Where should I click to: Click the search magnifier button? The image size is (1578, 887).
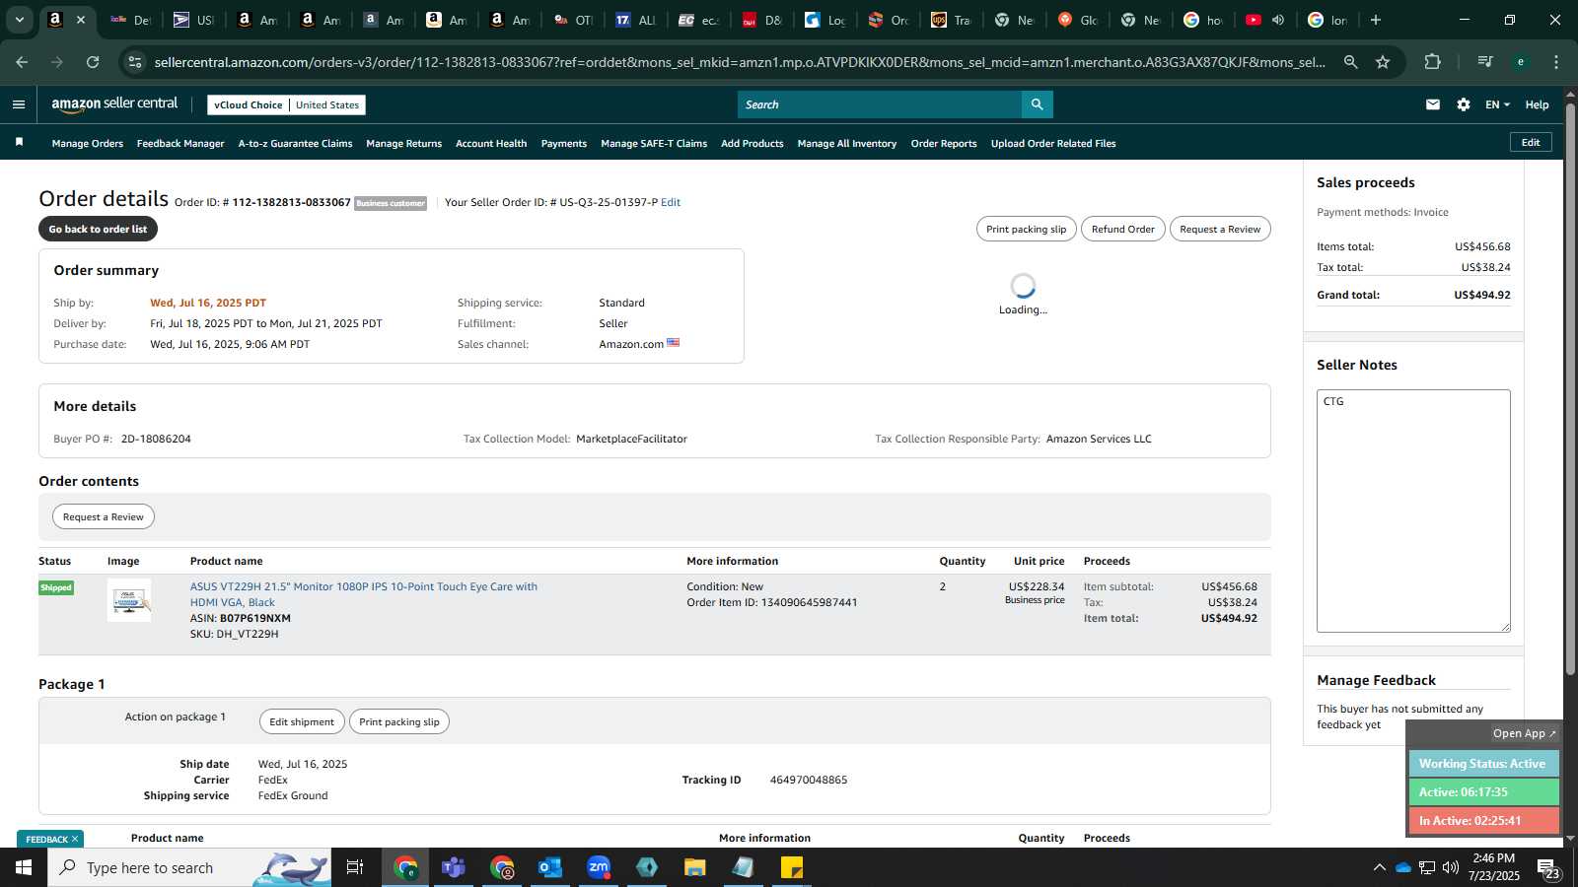coord(1037,104)
